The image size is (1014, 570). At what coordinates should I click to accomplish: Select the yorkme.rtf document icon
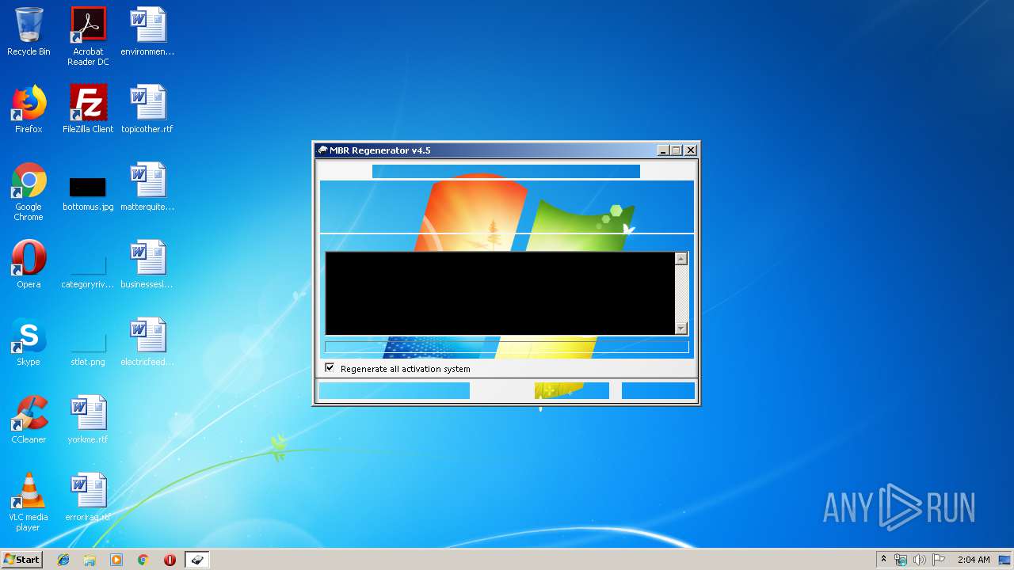[88, 420]
